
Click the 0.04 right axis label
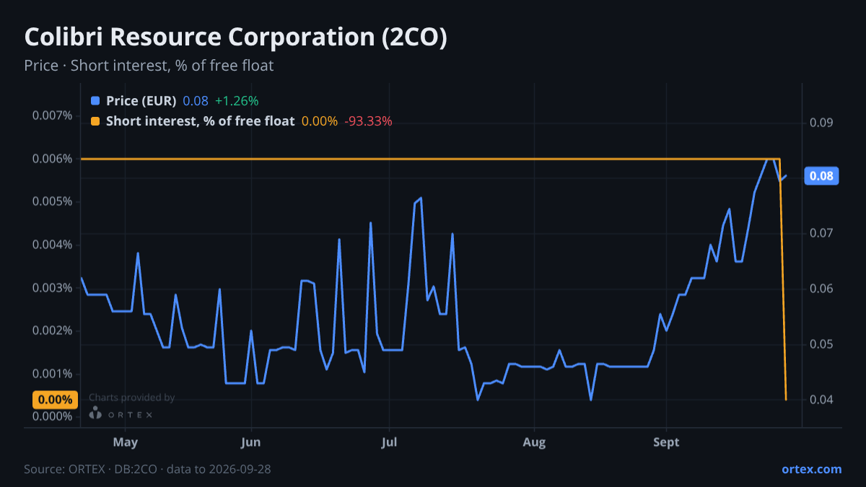tap(821, 400)
